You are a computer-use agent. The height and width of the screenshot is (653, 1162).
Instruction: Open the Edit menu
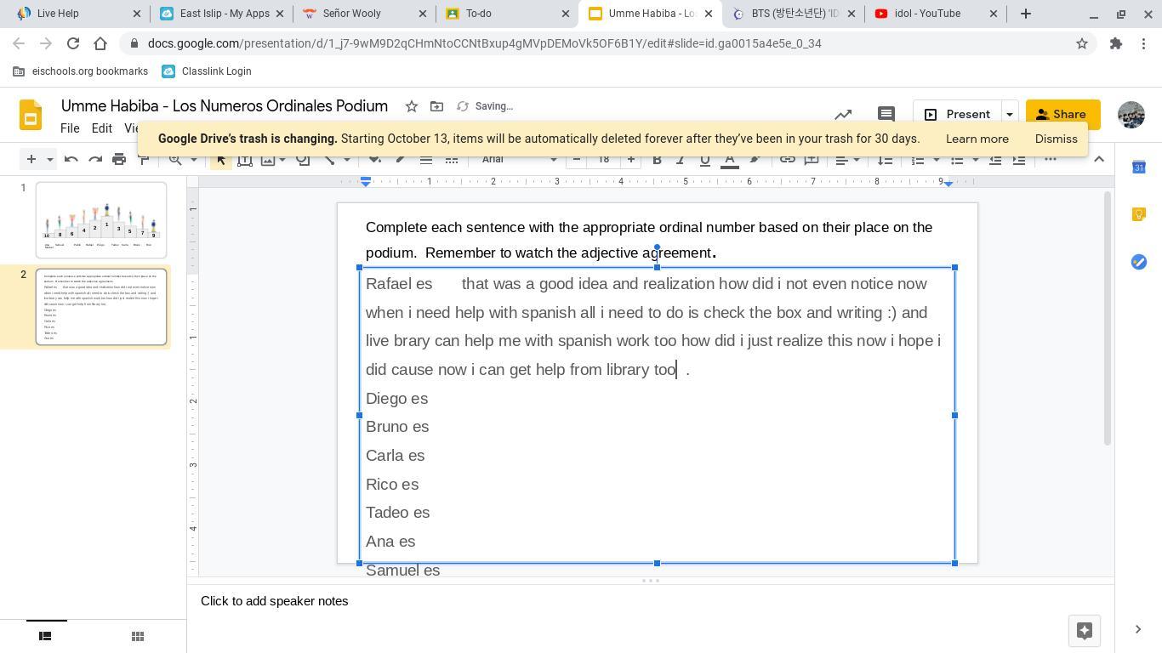pyautogui.click(x=102, y=128)
